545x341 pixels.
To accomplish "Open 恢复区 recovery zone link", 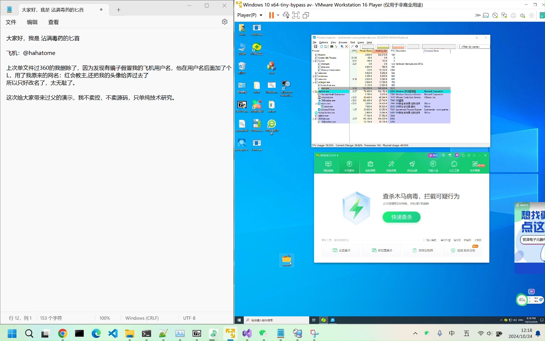I will pyautogui.click(x=467, y=240).
